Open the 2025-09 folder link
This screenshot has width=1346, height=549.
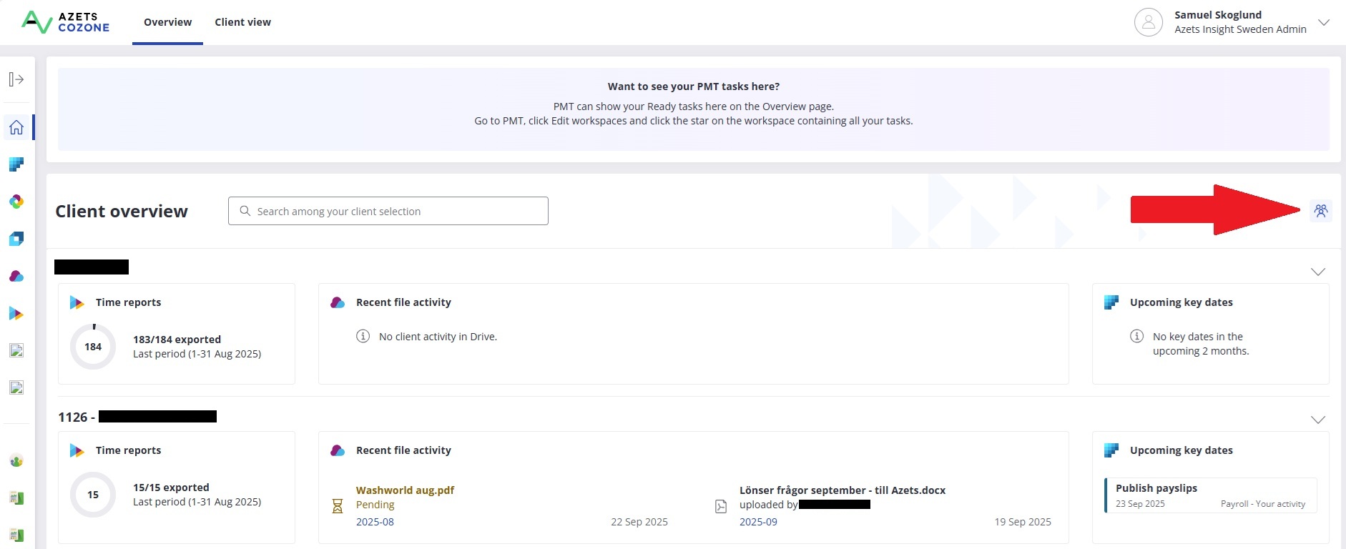pos(758,522)
